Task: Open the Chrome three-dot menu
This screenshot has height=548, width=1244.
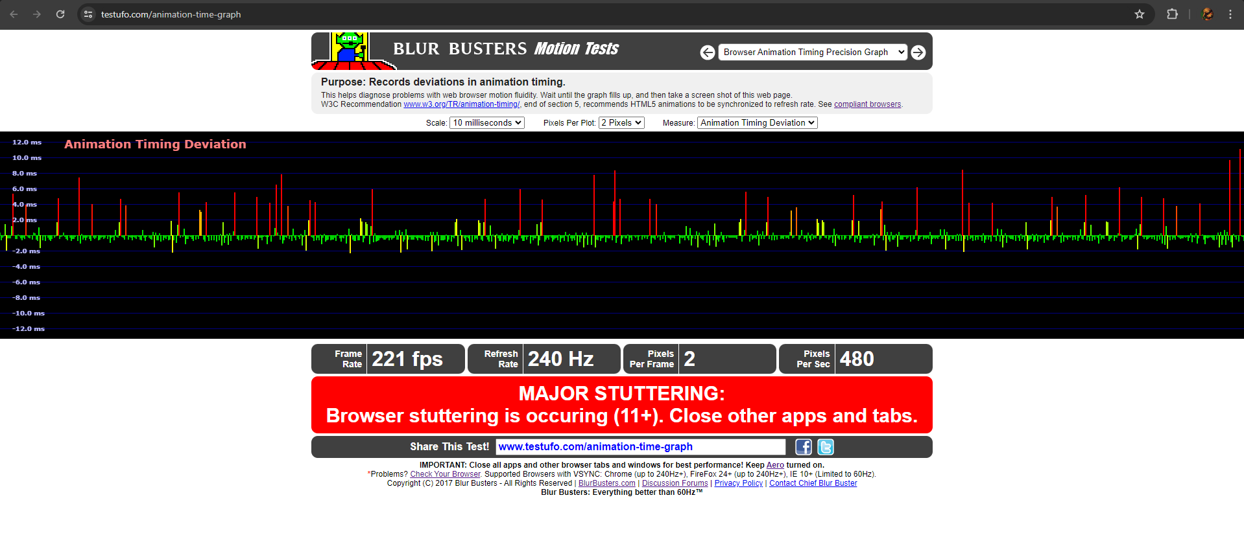Action: [1230, 14]
